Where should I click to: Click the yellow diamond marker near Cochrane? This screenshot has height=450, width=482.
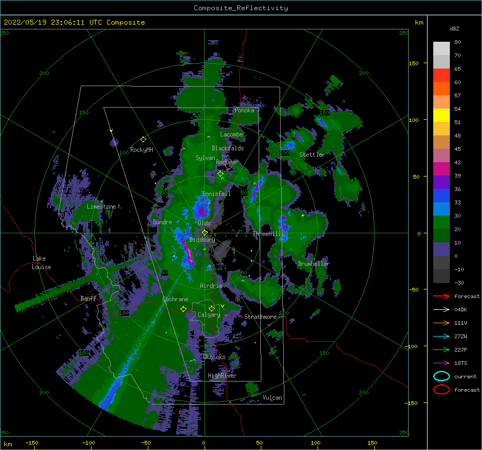click(184, 309)
